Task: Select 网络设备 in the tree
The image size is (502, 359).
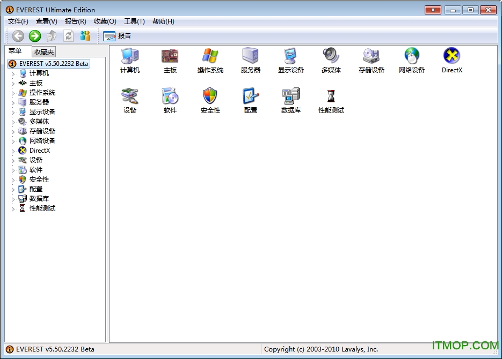Action: coord(42,140)
